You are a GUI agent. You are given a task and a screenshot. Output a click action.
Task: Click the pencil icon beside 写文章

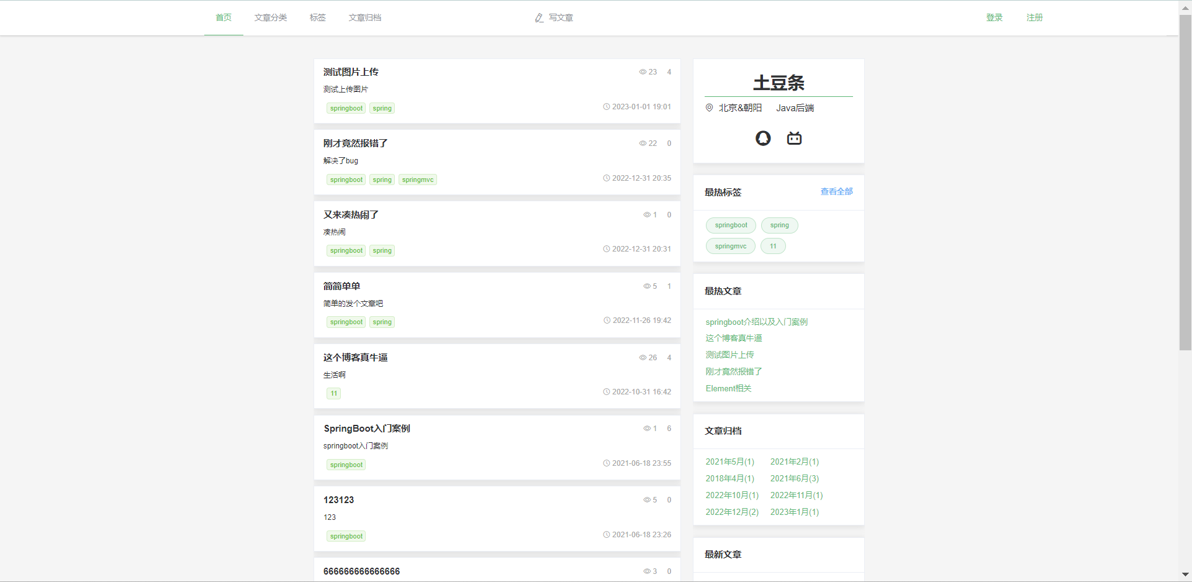tap(540, 18)
